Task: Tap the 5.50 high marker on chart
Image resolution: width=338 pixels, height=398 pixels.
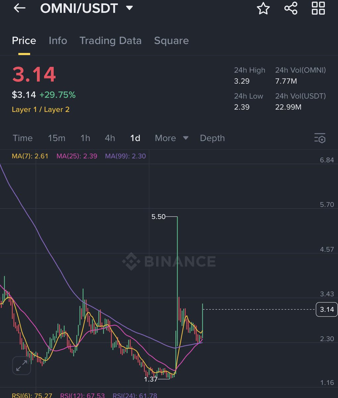Action: click(158, 217)
